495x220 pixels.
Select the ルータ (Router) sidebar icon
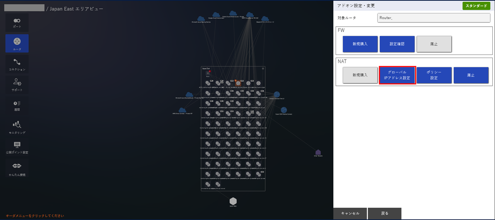point(17,43)
